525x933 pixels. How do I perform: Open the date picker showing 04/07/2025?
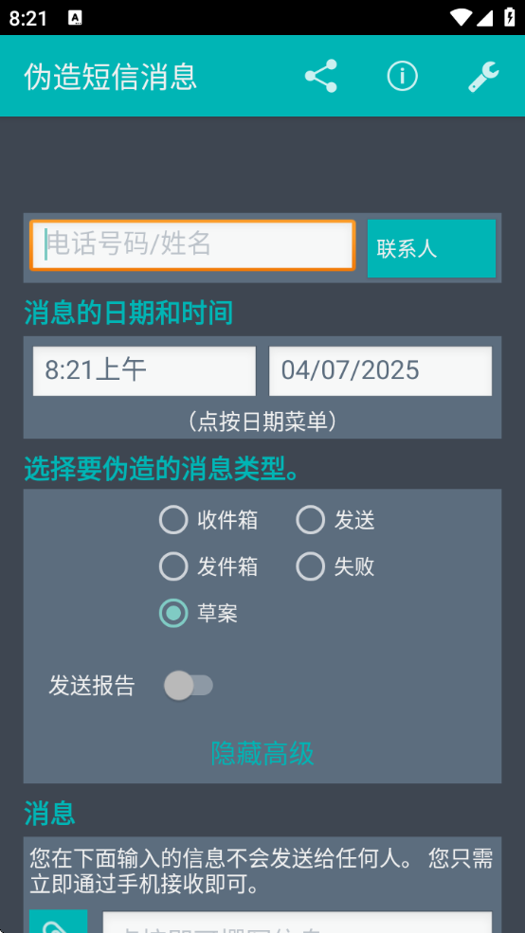[x=380, y=370]
